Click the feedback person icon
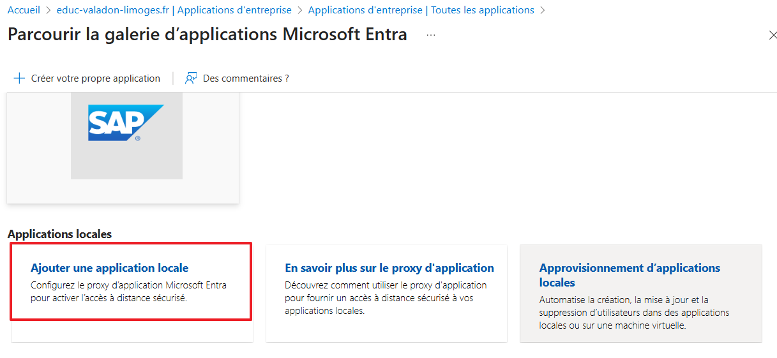Image resolution: width=777 pixels, height=358 pixels. point(190,78)
